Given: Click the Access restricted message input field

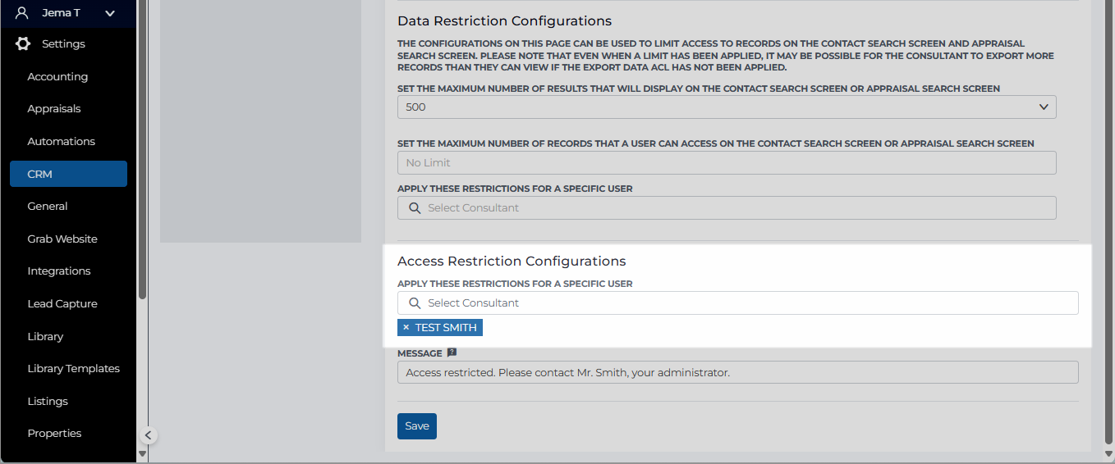Looking at the screenshot, I should 737,372.
